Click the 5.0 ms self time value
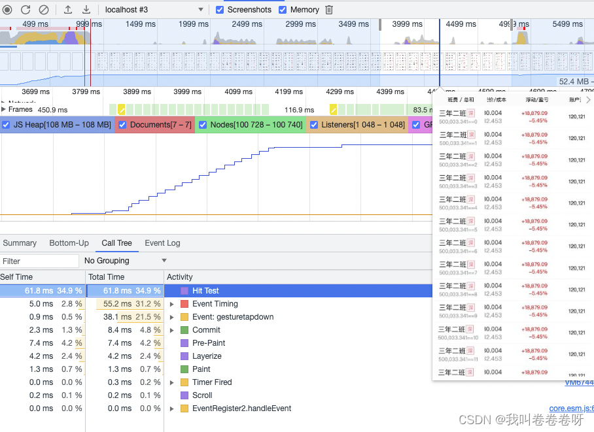This screenshot has width=594, height=432. (x=41, y=304)
